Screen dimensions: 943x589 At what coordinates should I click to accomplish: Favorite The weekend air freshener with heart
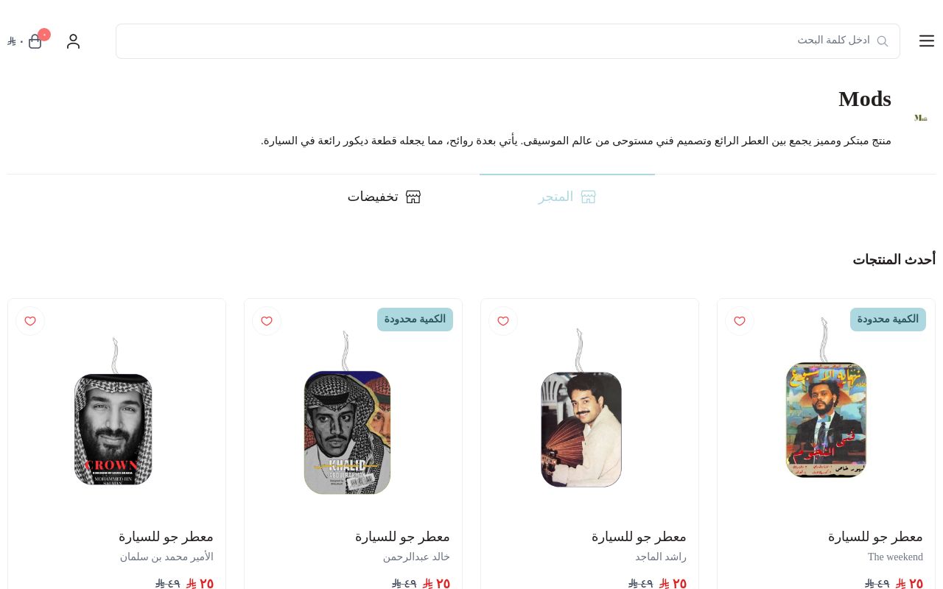tap(739, 321)
